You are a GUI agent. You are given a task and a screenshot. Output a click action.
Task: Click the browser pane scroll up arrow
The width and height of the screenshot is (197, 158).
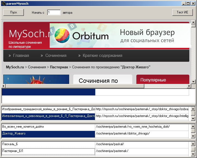(193, 22)
